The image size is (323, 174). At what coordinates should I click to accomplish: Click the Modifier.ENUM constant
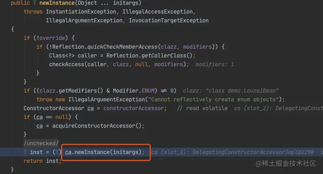(x=134, y=91)
